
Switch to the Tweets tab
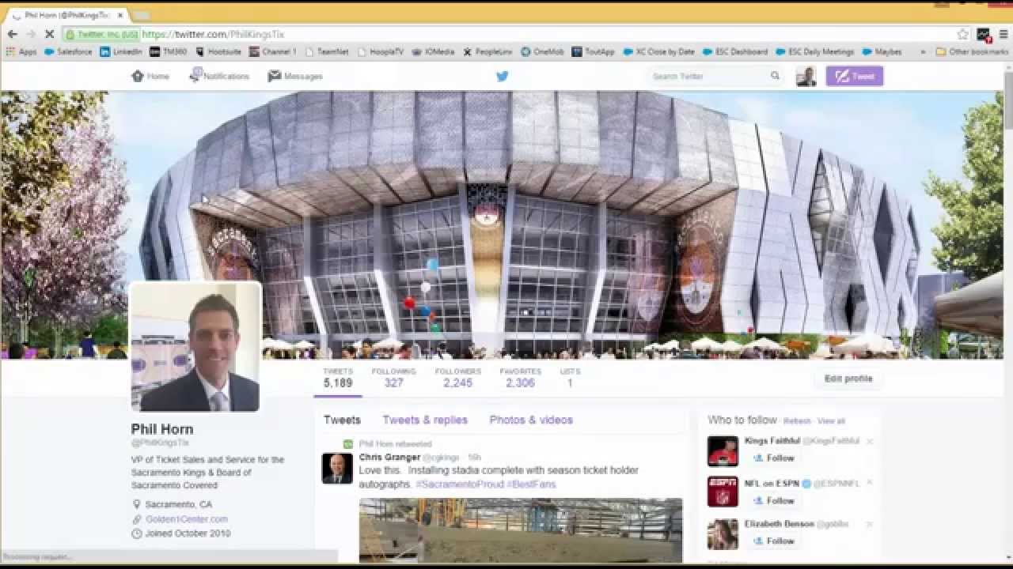pos(342,420)
